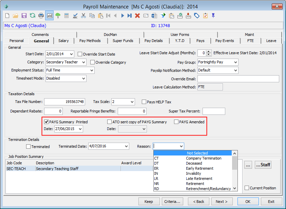Tick the PAYG Amended checkbox
This screenshot has width=286, height=209.
pos(176,122)
